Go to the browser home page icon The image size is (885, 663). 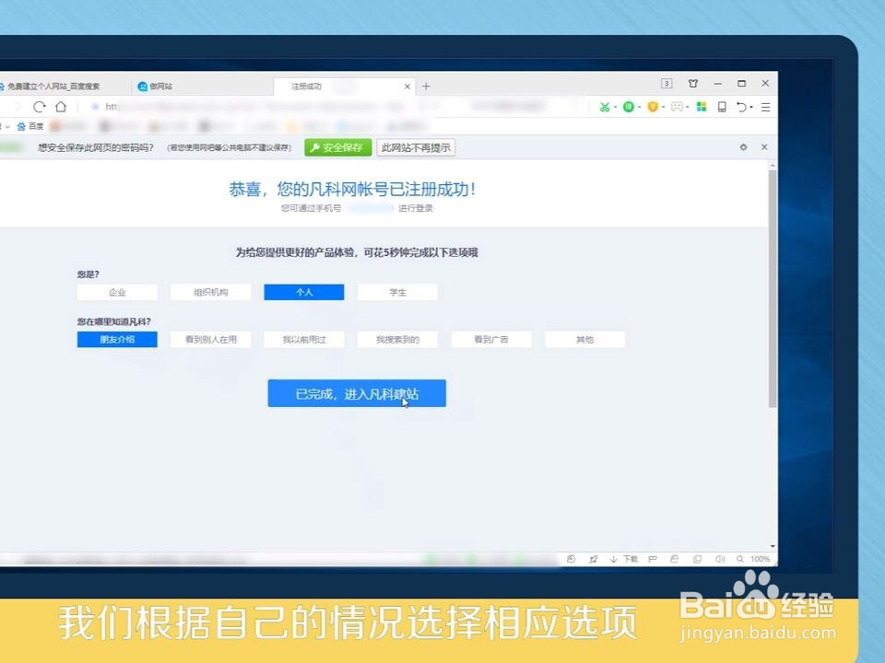pyautogui.click(x=61, y=106)
